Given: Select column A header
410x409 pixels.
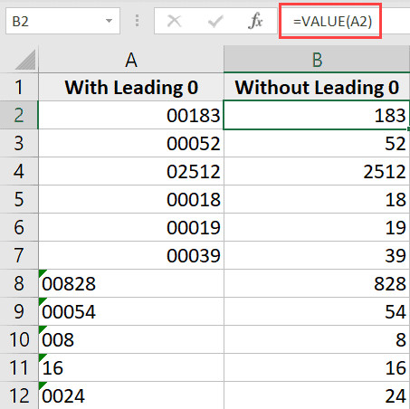Looking at the screenshot, I should (131, 60).
